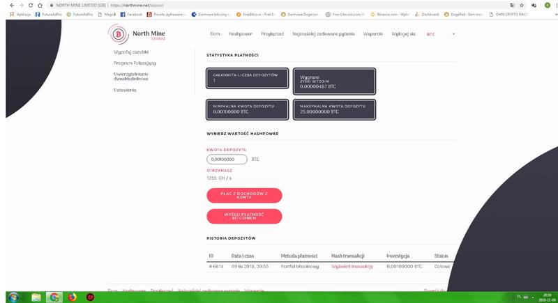Open Uwierzytelnianie dwuskładnikowe in the sidebar
This screenshot has width=558, height=303.
tap(131, 77)
